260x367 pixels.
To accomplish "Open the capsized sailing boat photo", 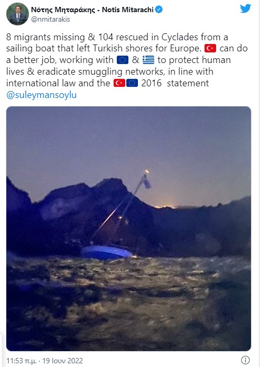I will 129,229.
